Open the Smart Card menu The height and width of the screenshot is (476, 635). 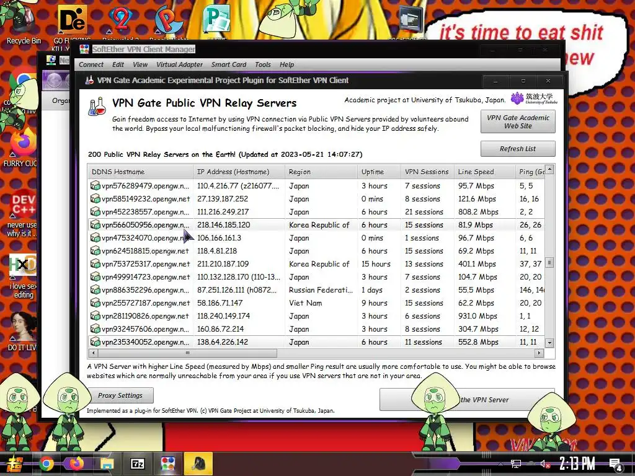[229, 64]
